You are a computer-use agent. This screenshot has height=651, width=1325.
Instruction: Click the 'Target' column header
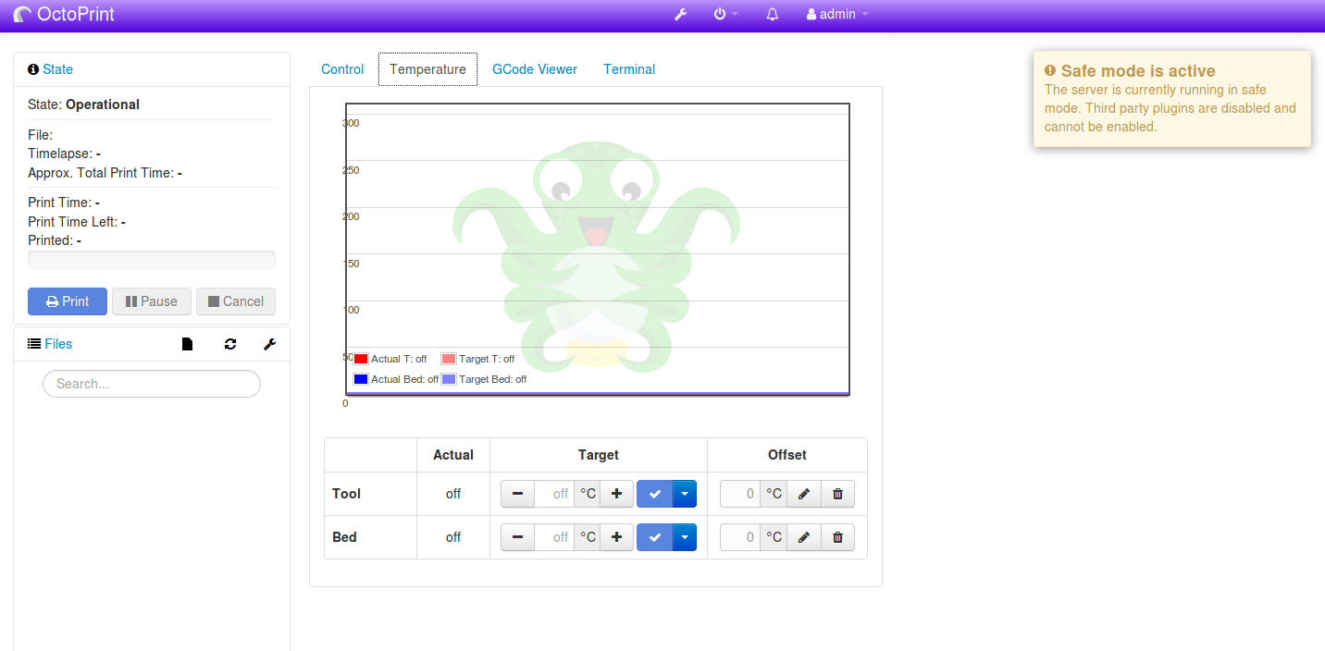(x=599, y=455)
